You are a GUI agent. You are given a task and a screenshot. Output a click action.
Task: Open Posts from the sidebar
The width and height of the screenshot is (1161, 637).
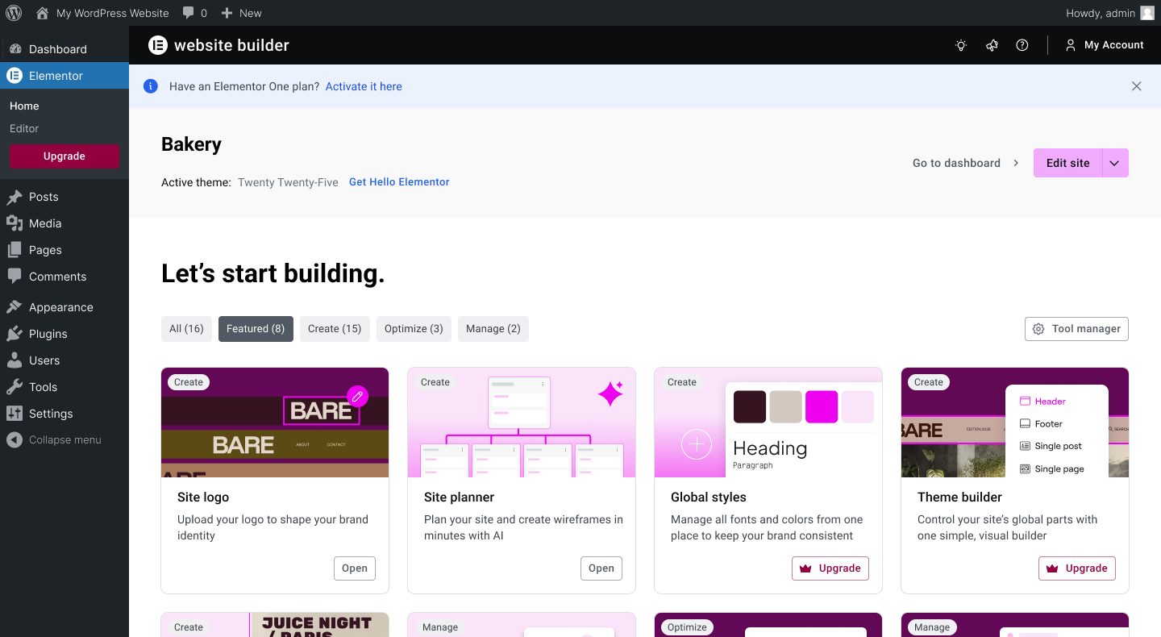pyautogui.click(x=64, y=197)
